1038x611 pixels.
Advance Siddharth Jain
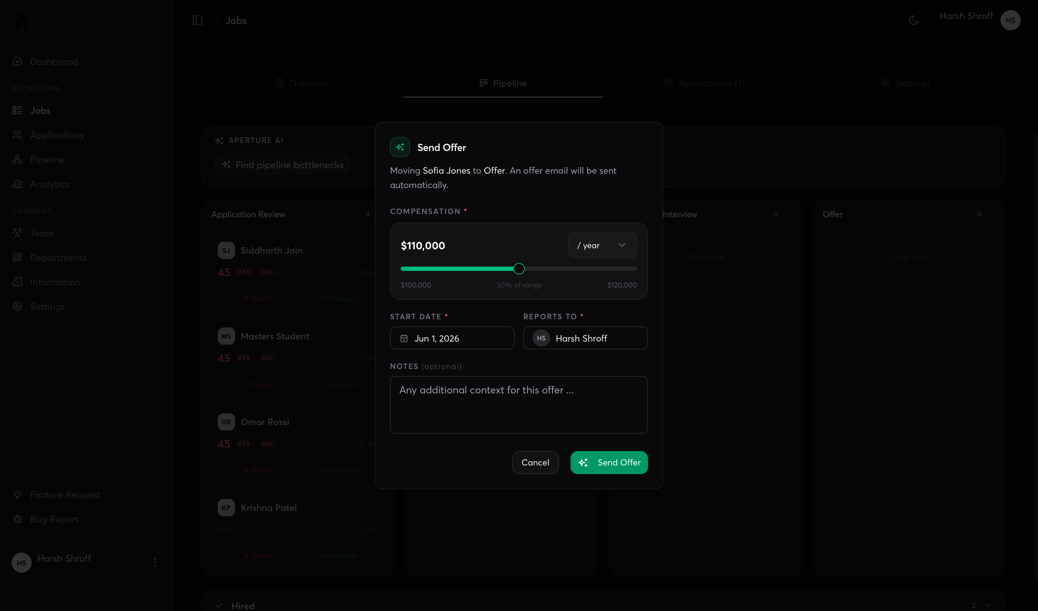(340, 299)
